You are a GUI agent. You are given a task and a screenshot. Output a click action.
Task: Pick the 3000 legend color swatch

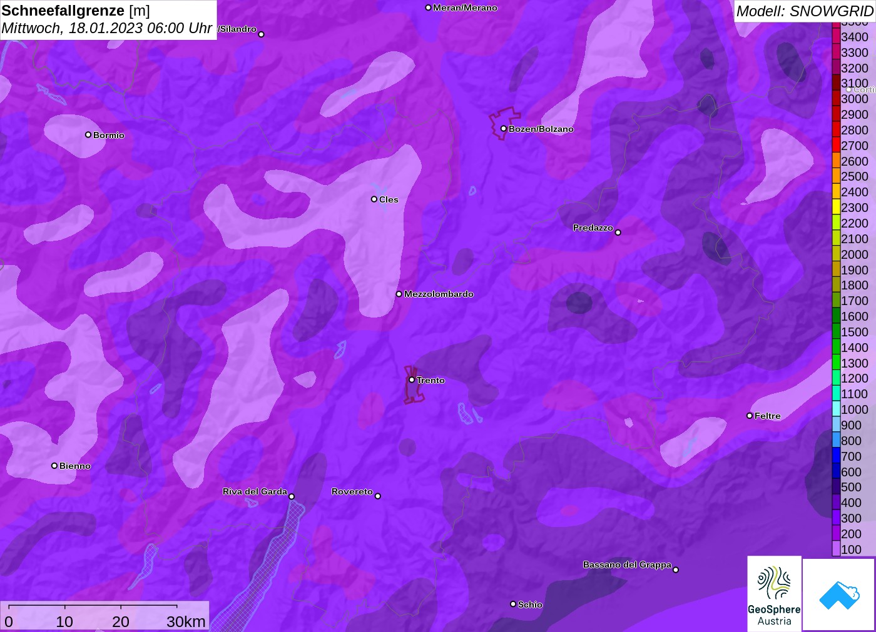(x=836, y=99)
